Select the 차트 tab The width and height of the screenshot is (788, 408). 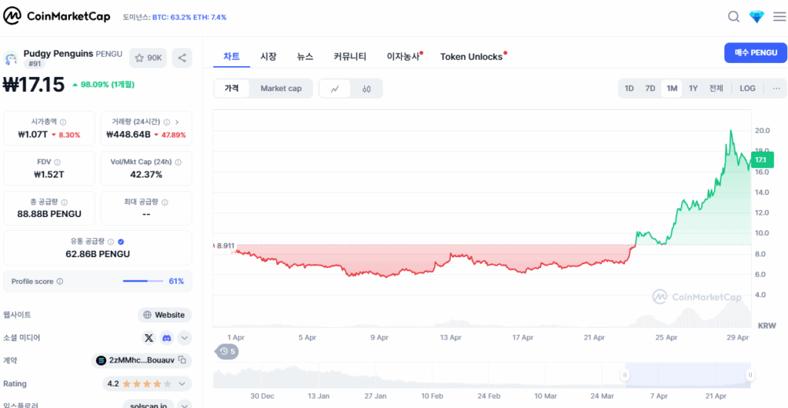(x=232, y=57)
